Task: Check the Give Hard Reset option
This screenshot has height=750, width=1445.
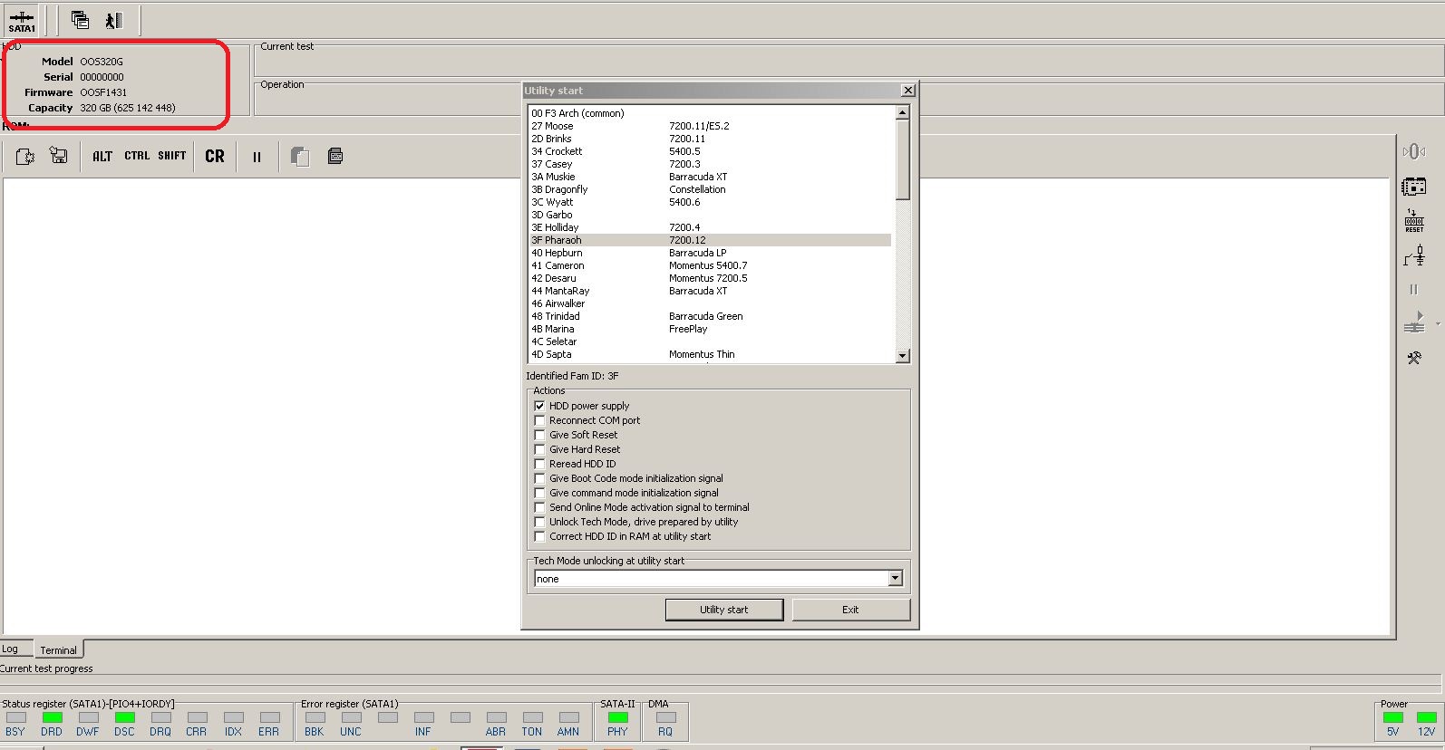Action: pyautogui.click(x=539, y=449)
